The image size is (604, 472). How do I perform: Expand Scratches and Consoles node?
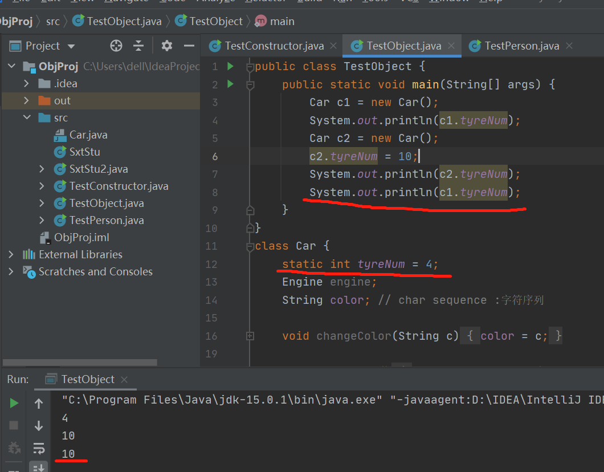(x=11, y=271)
